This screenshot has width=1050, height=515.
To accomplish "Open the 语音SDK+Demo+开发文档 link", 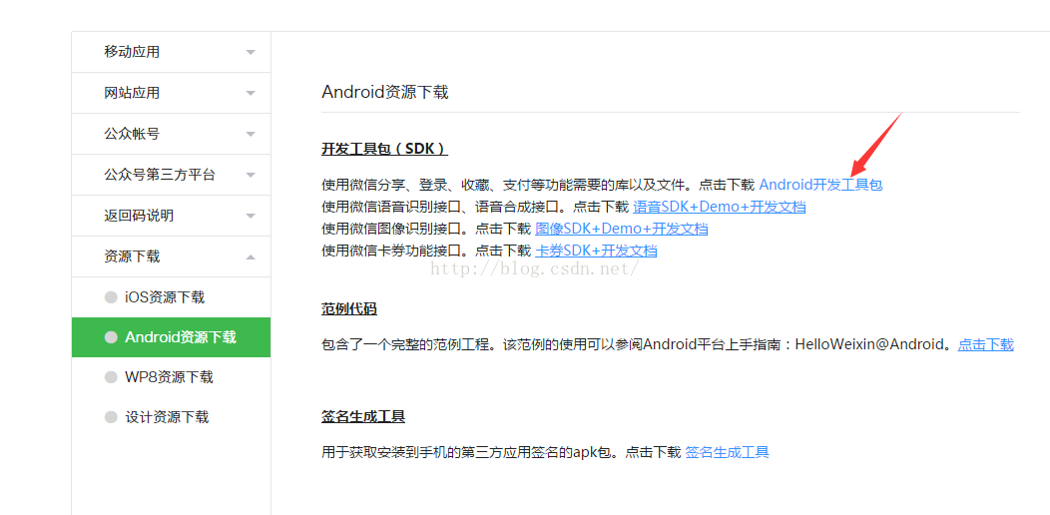I will 720,207.
